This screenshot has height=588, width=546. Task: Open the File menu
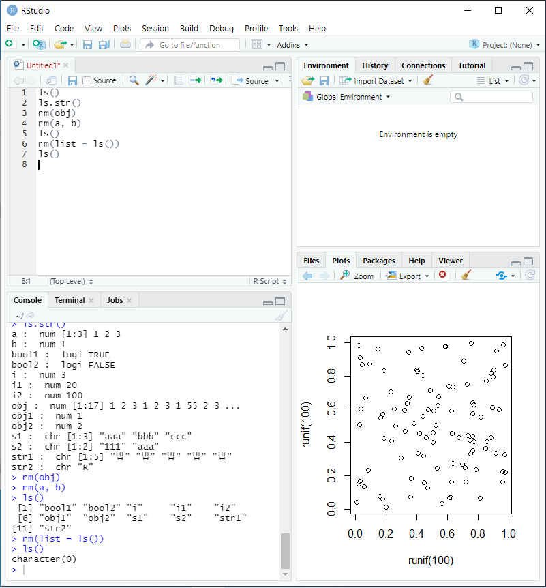click(x=13, y=28)
